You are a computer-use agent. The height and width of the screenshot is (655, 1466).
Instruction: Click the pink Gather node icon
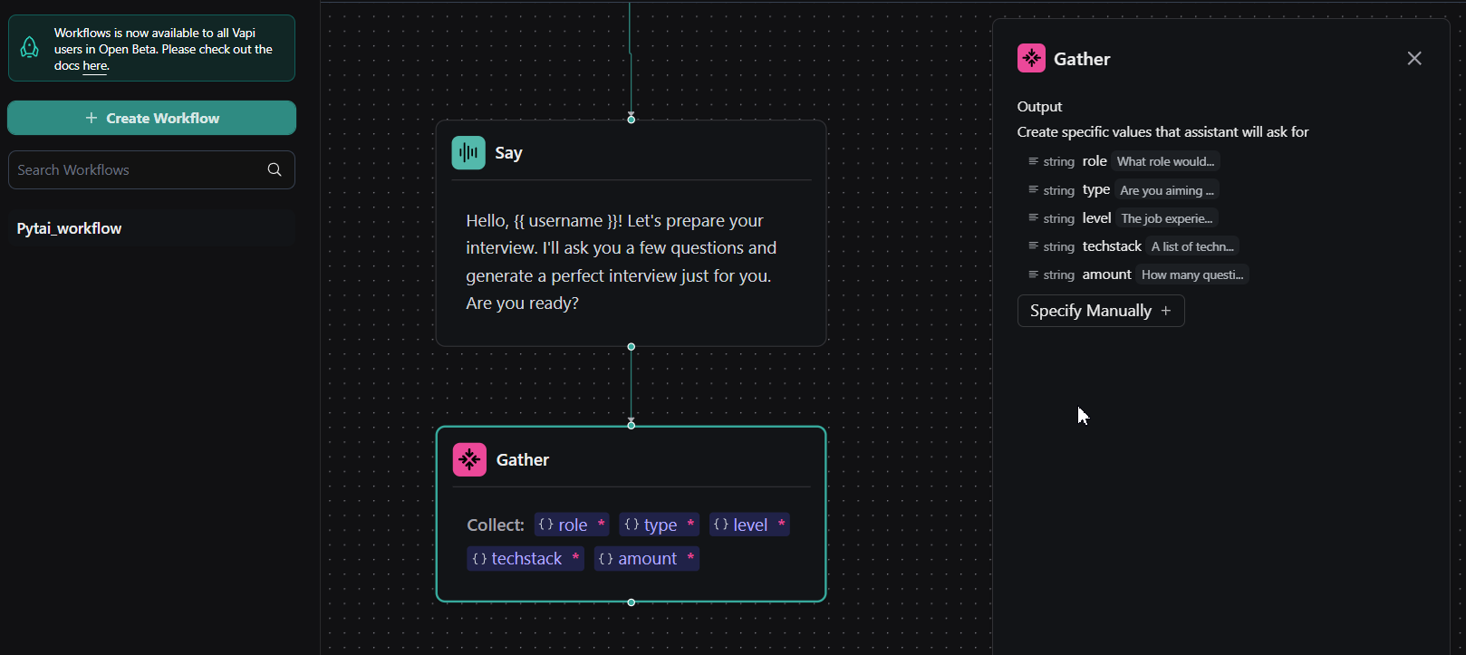point(469,459)
